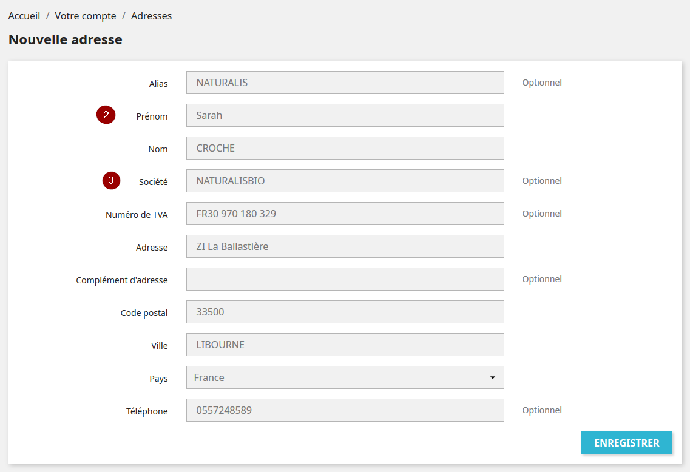Viewport: 690px width, 472px height.
Task: Focus the Adresse field ZI La Ballastière
Action: 345,246
